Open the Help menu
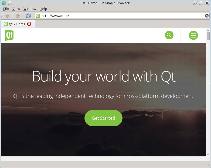 [x=43, y=9]
